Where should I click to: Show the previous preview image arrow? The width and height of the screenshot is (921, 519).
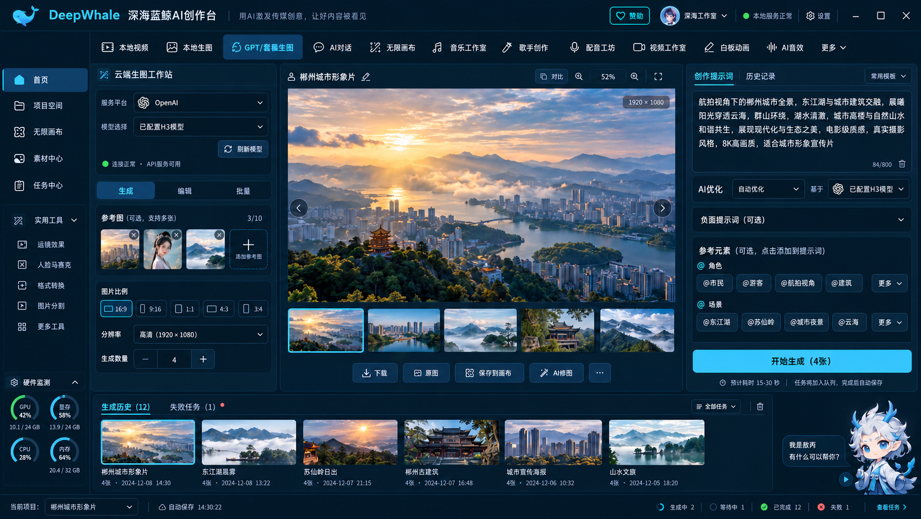pos(299,208)
